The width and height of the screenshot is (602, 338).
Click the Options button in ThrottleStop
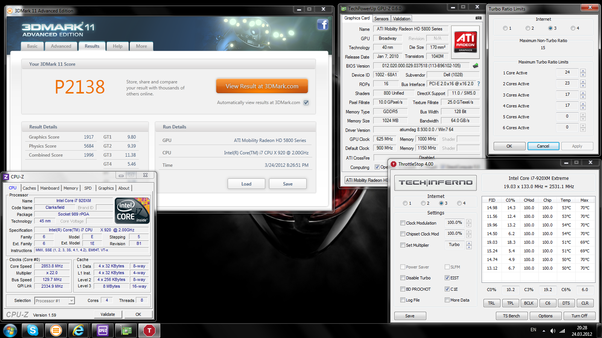546,316
